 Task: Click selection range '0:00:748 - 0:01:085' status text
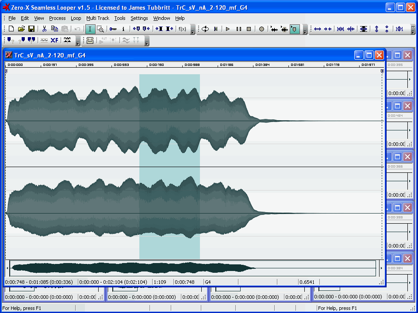(39, 282)
